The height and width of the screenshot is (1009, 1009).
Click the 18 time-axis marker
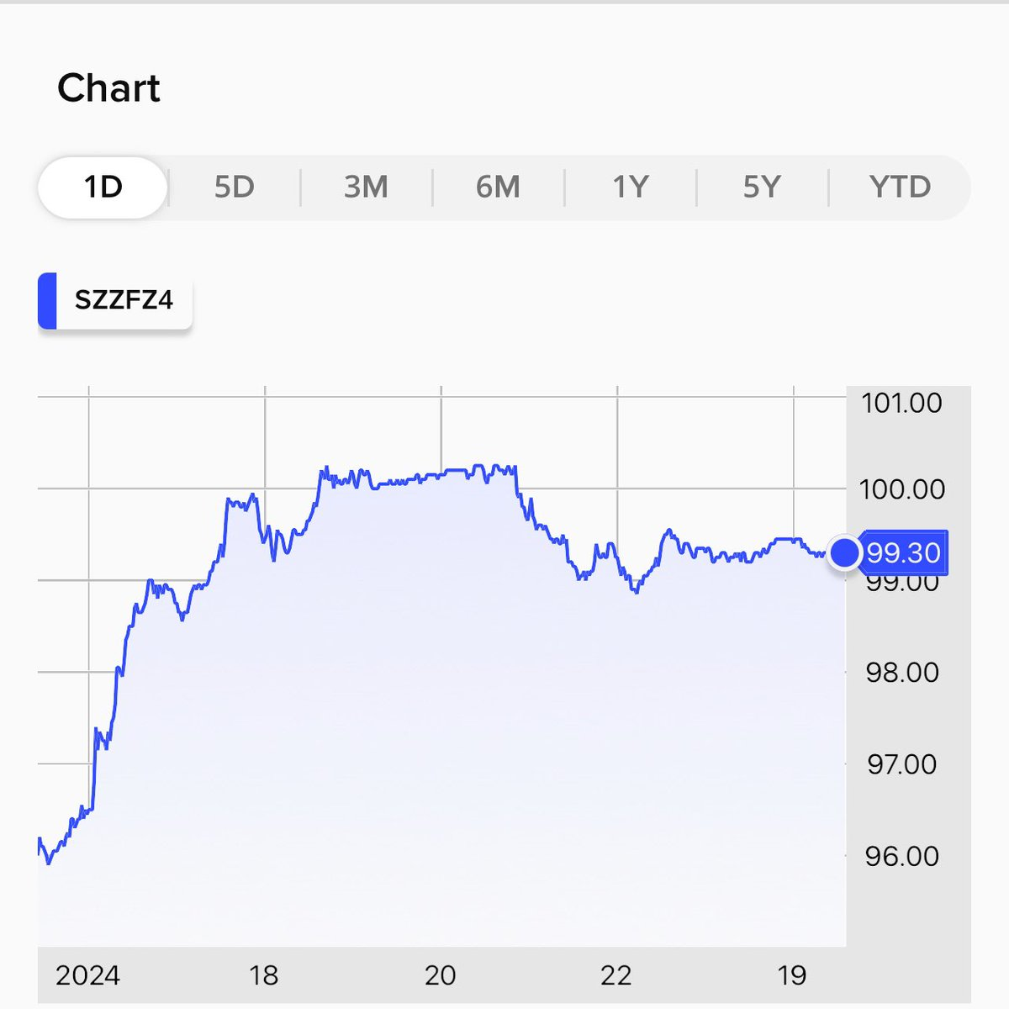pyautogui.click(x=264, y=975)
